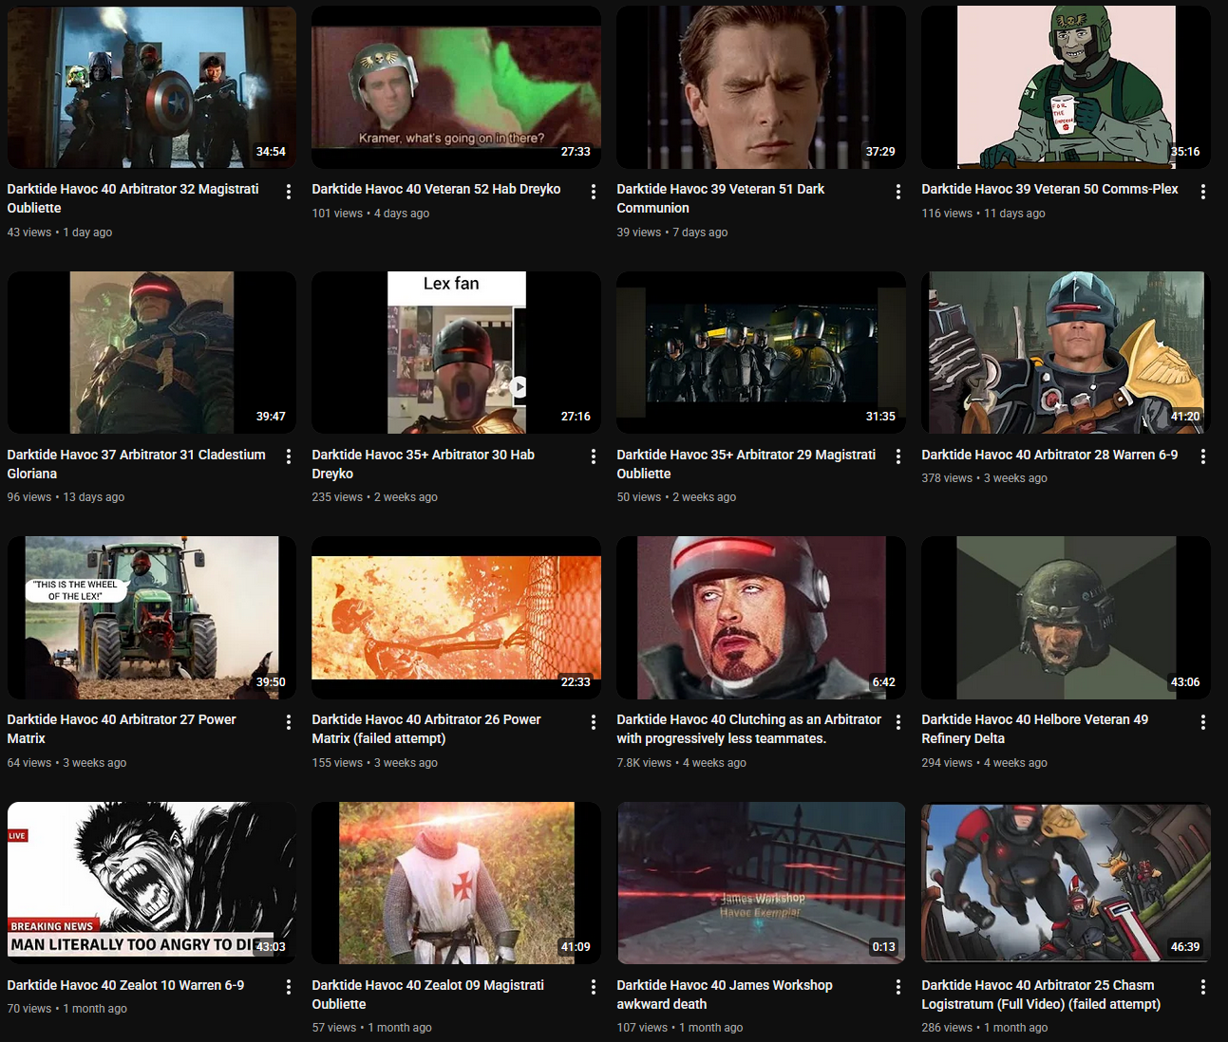Play the Captain America shield thumbnail video
The image size is (1228, 1042).
[152, 87]
